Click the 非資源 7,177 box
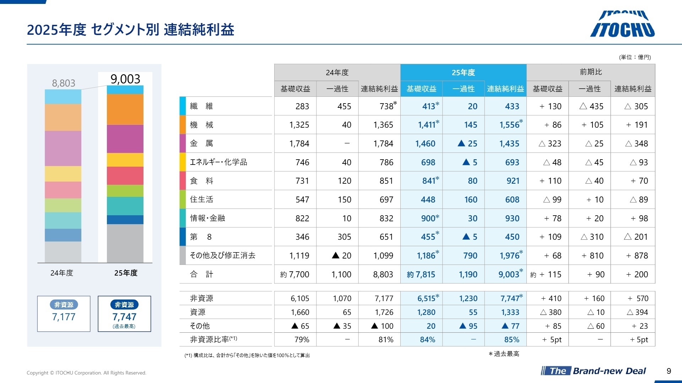The height and width of the screenshot is (383, 682). pyautogui.click(x=64, y=314)
